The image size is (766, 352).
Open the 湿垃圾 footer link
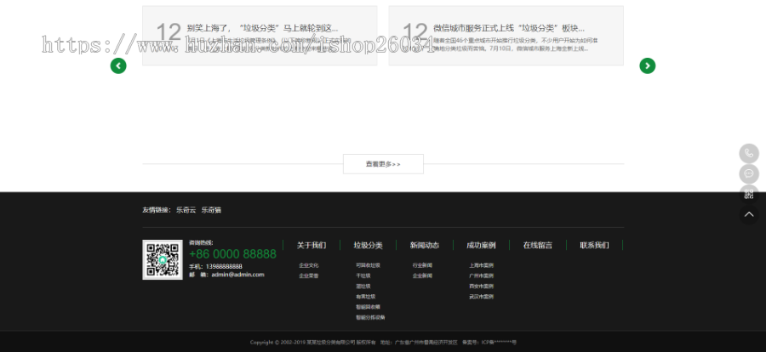coord(363,286)
